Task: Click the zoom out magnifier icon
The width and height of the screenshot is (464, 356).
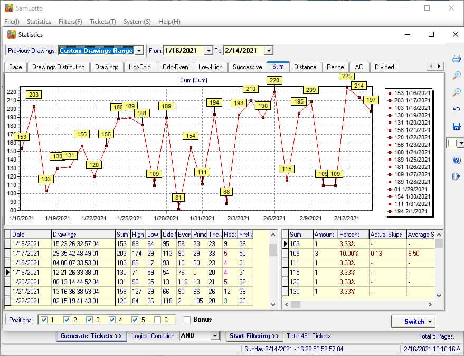Action: (456, 92)
